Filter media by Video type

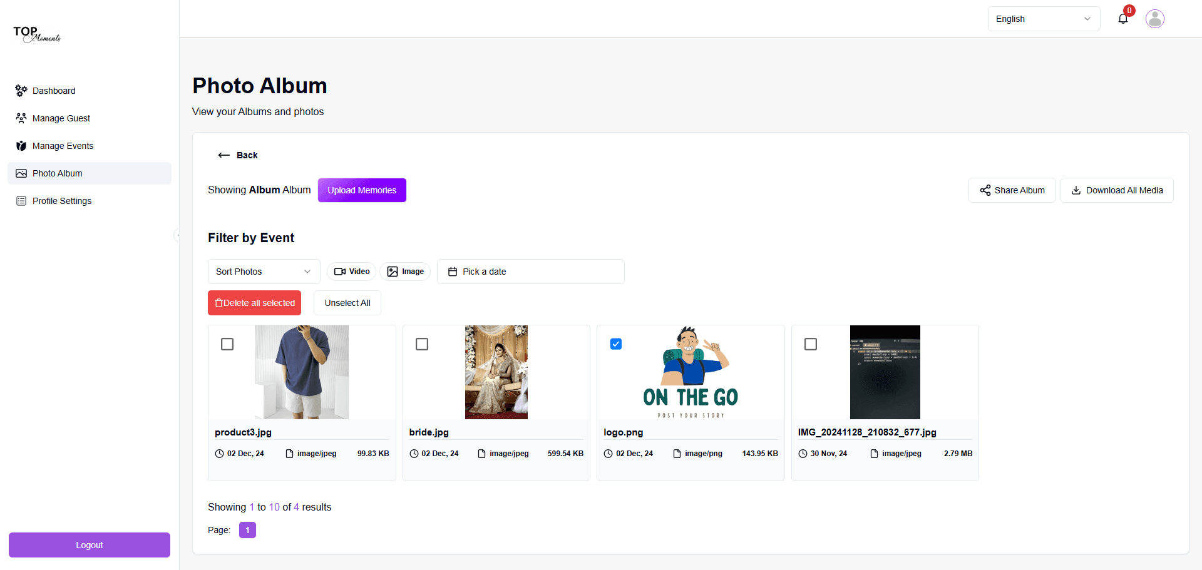click(x=351, y=272)
